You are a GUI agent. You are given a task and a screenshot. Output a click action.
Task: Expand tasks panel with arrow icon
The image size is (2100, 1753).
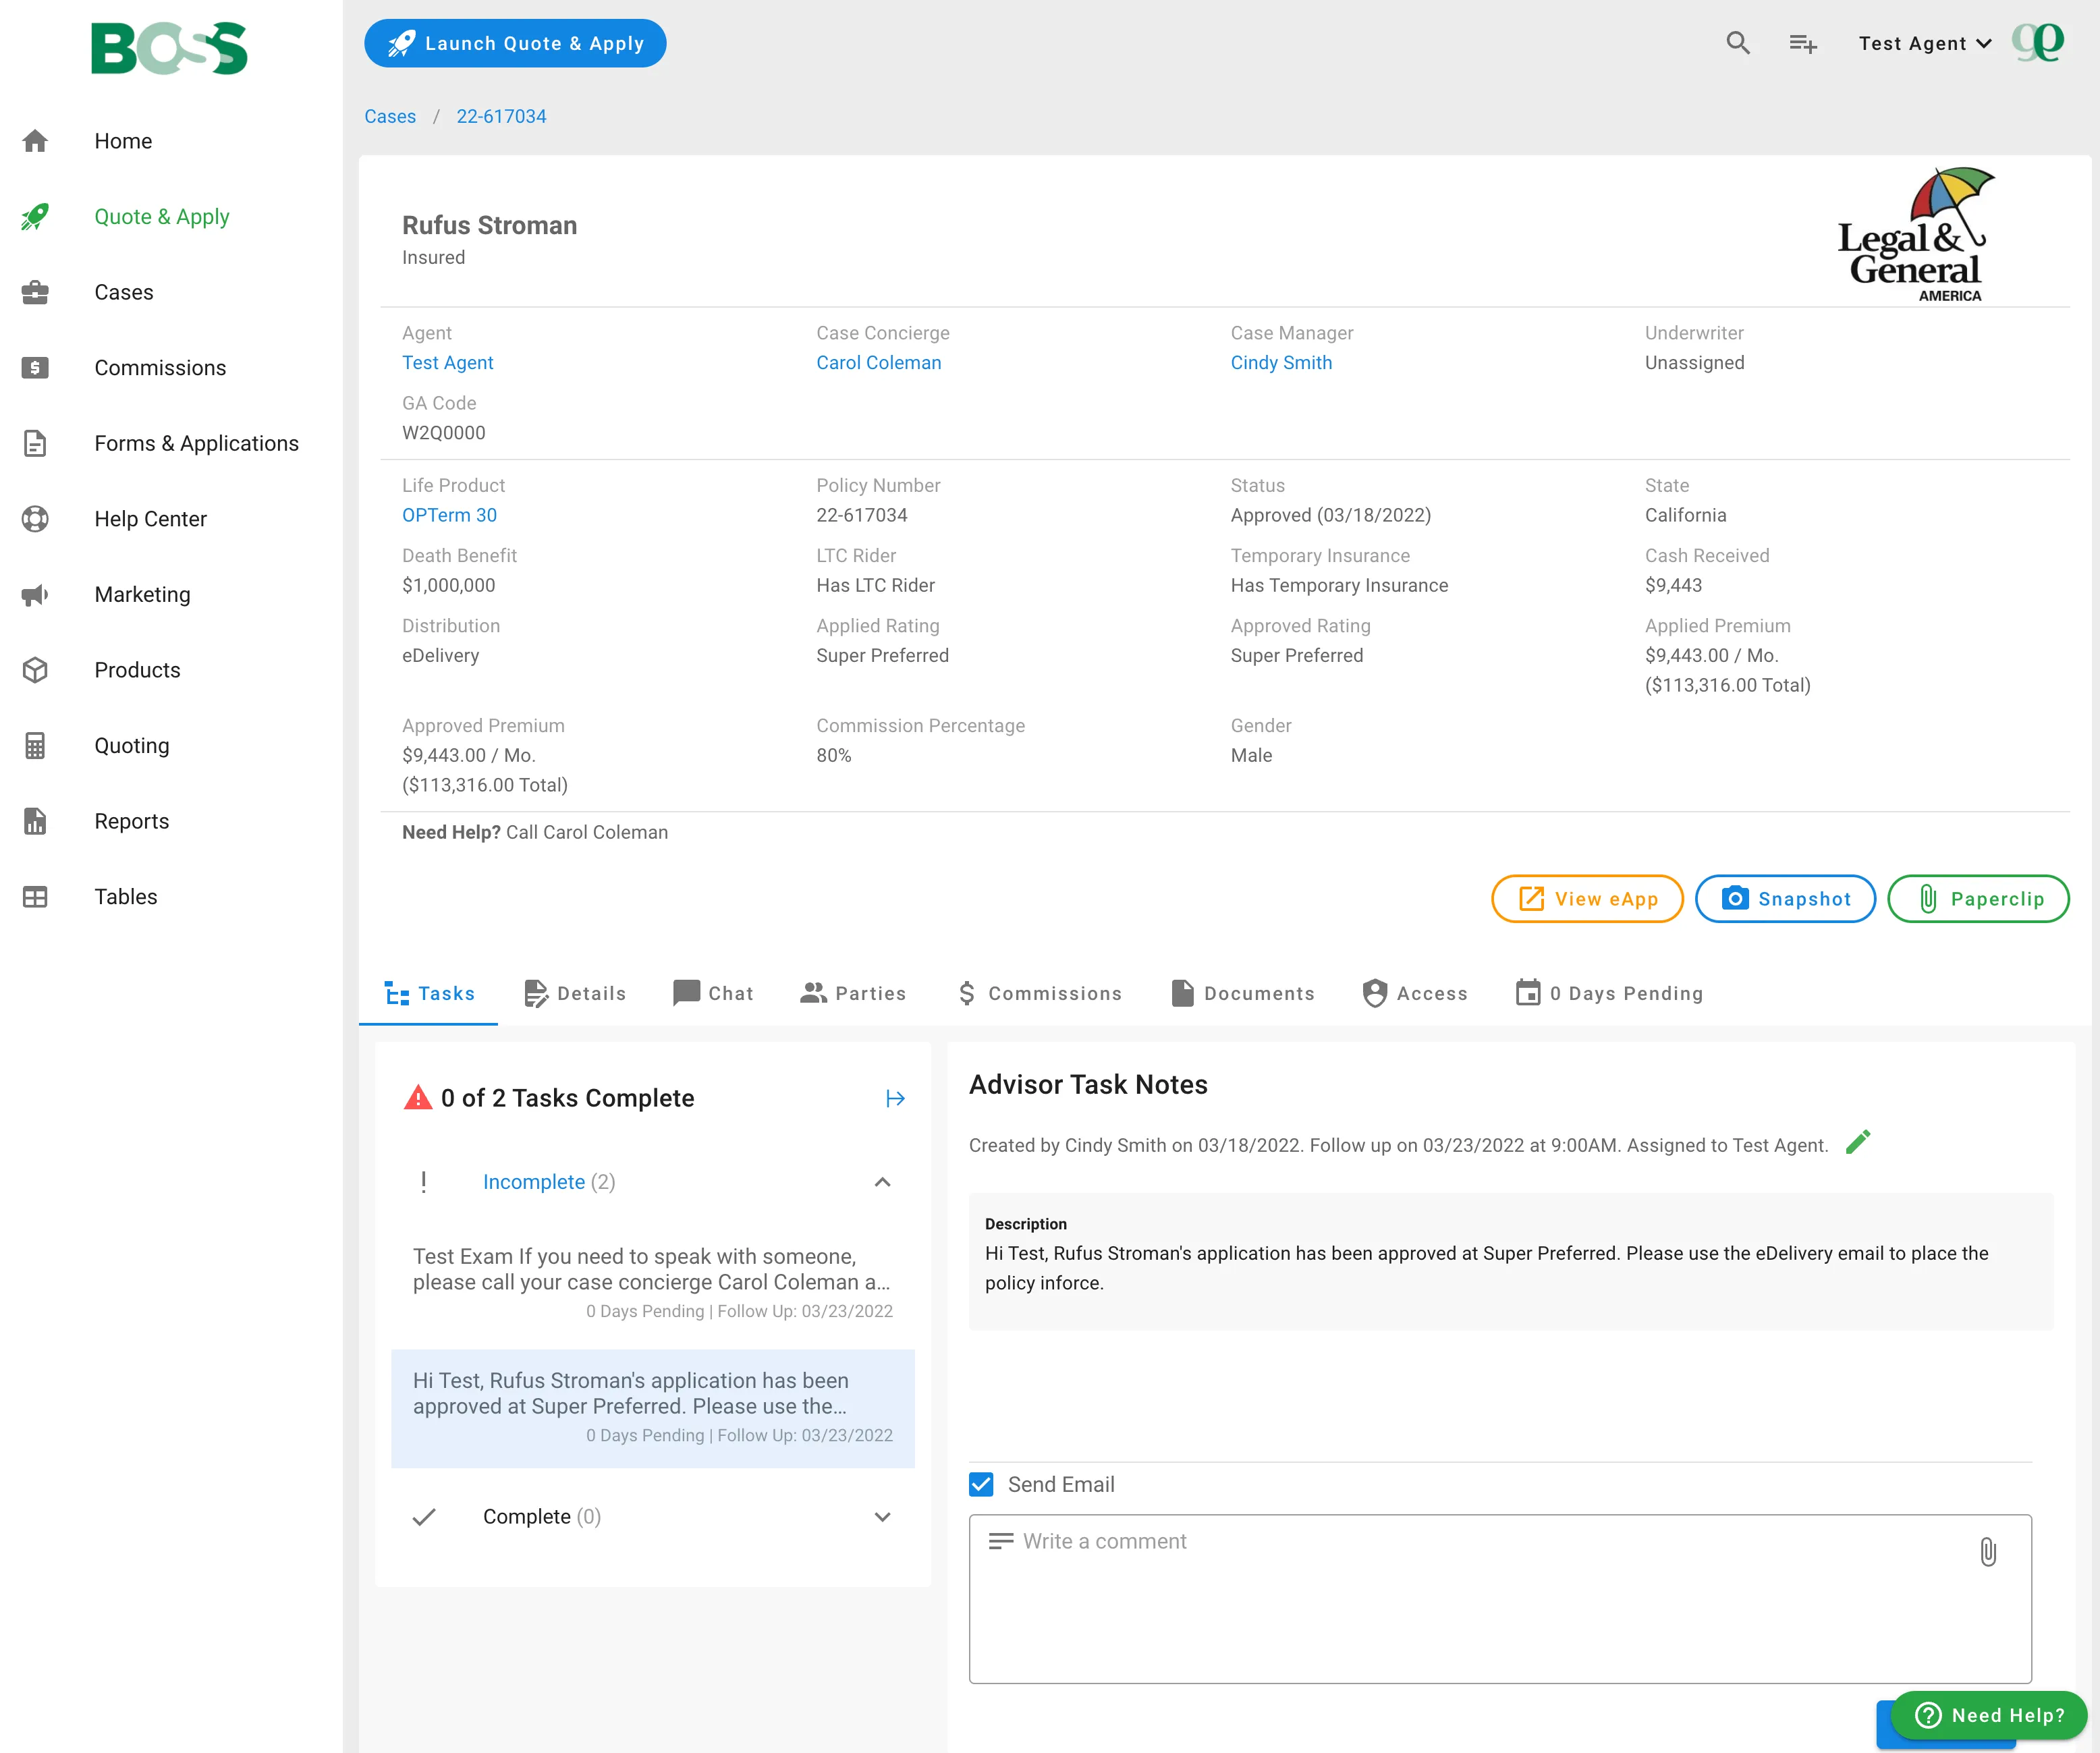[895, 1098]
